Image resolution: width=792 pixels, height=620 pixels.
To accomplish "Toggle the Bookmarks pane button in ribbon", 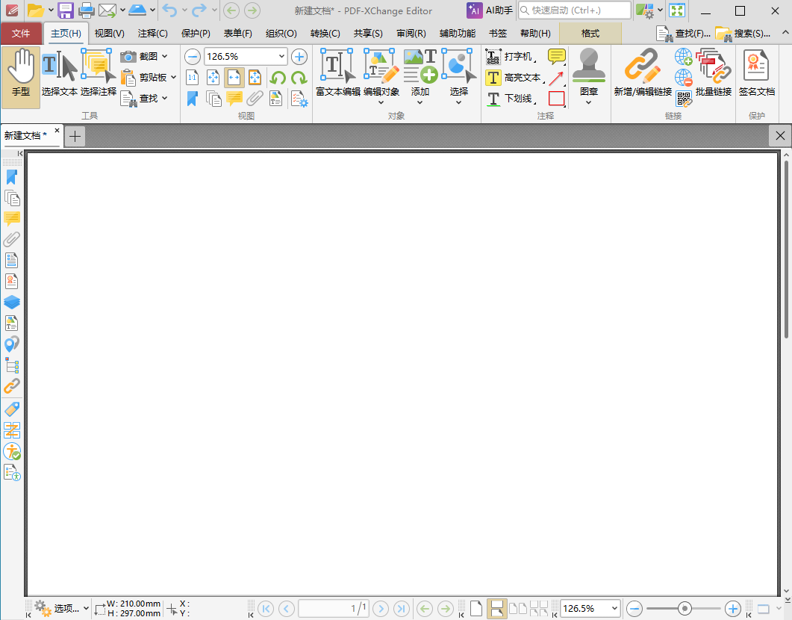I will [x=193, y=99].
